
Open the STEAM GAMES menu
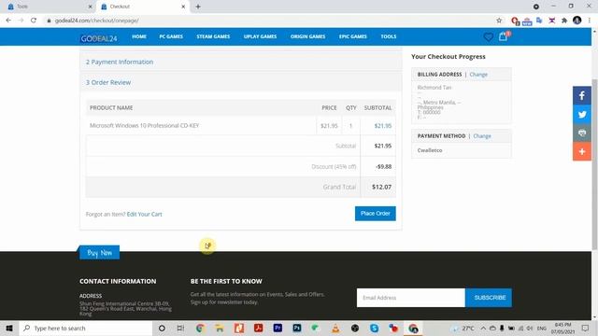click(213, 36)
